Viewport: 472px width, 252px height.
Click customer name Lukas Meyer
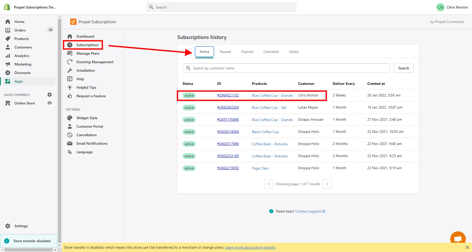tap(308, 107)
